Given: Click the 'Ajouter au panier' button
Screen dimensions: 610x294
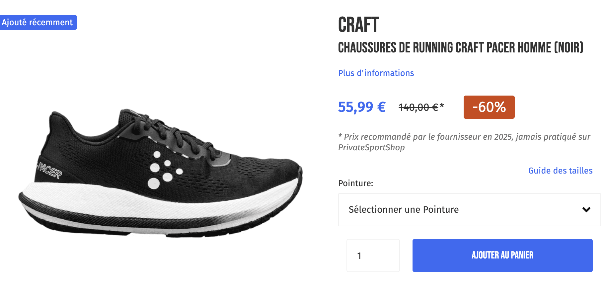Looking at the screenshot, I should pos(502,255).
